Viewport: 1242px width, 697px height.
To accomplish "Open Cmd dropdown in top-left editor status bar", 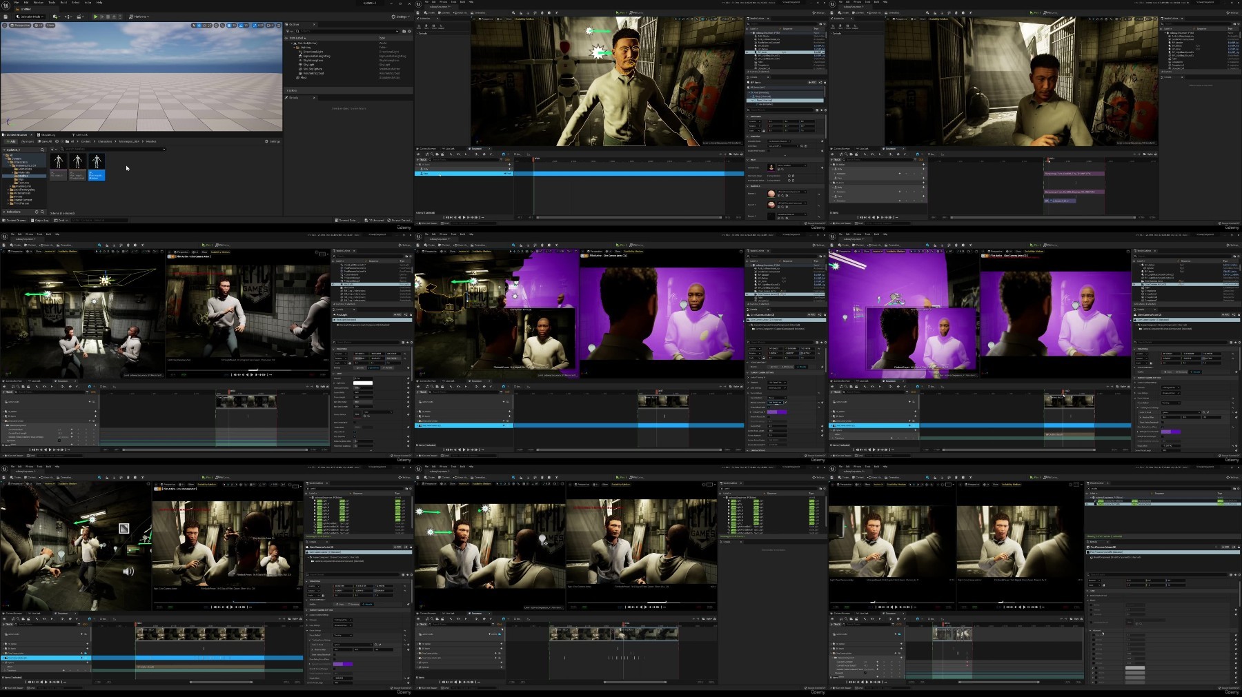I will coord(61,220).
